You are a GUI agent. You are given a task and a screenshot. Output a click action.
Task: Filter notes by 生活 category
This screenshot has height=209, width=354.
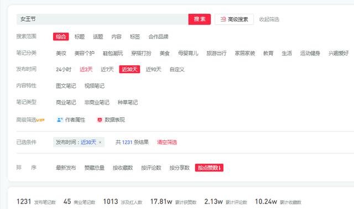click(x=287, y=53)
